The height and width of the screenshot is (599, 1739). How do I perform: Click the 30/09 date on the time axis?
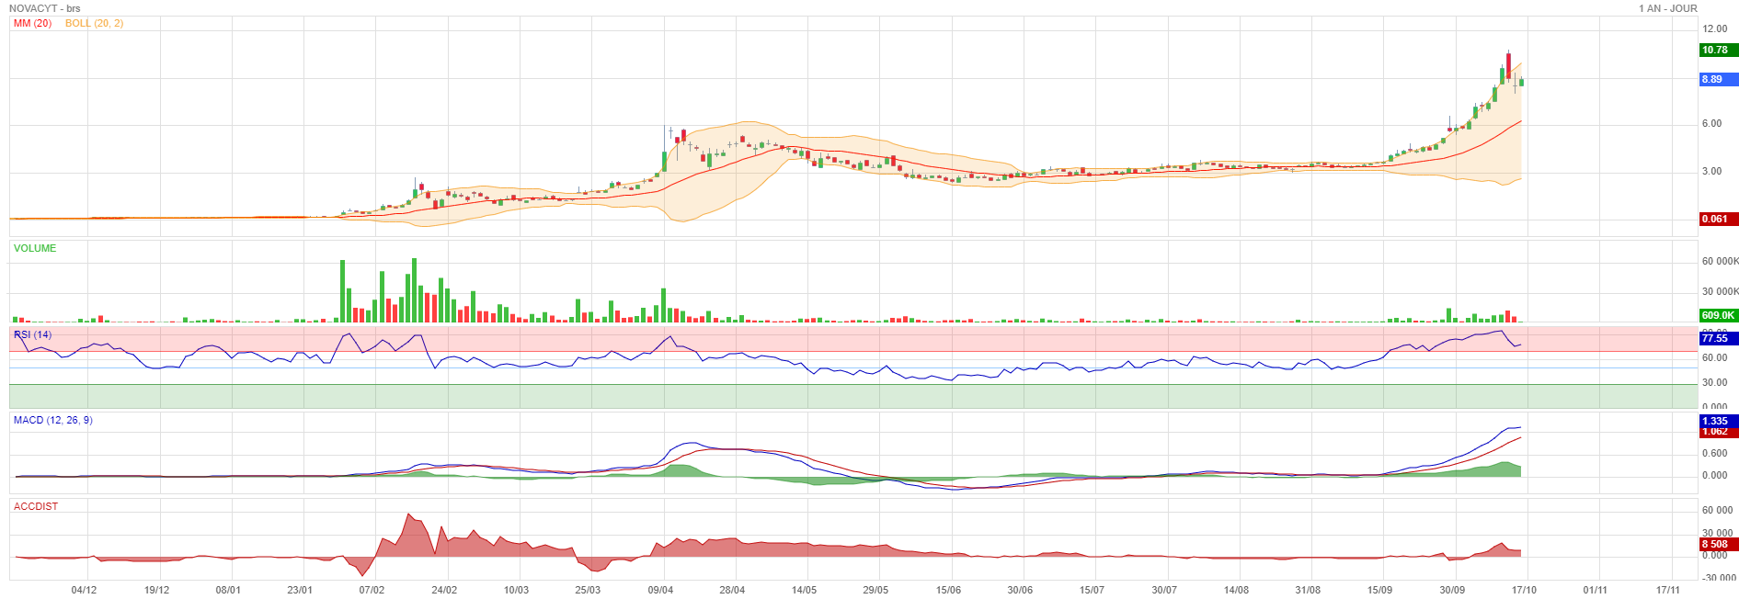tap(1452, 590)
